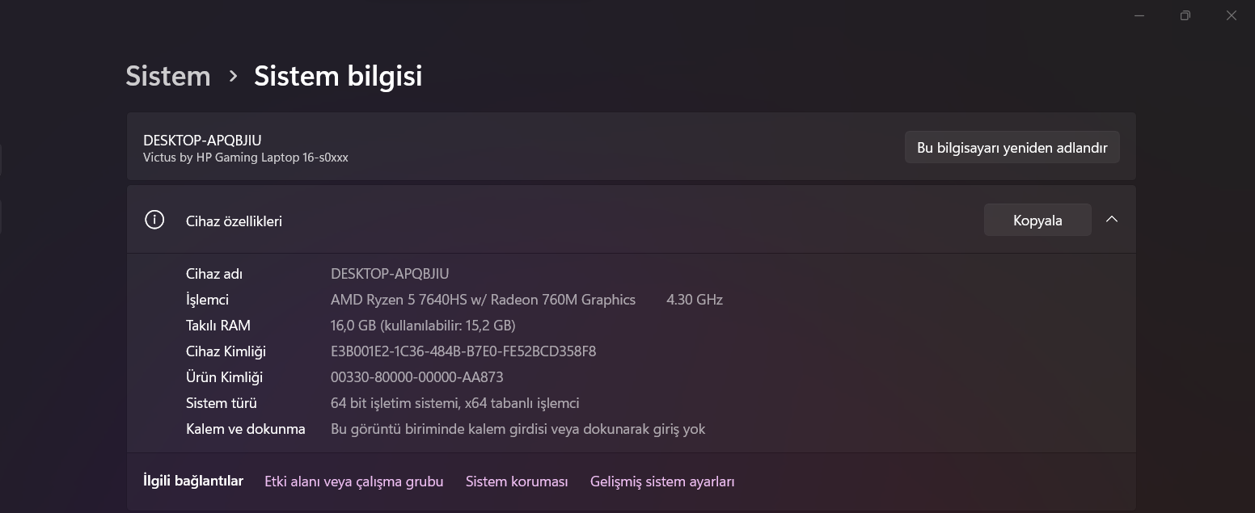Click the info icon beside Cihaz özellikleri

[x=154, y=220]
